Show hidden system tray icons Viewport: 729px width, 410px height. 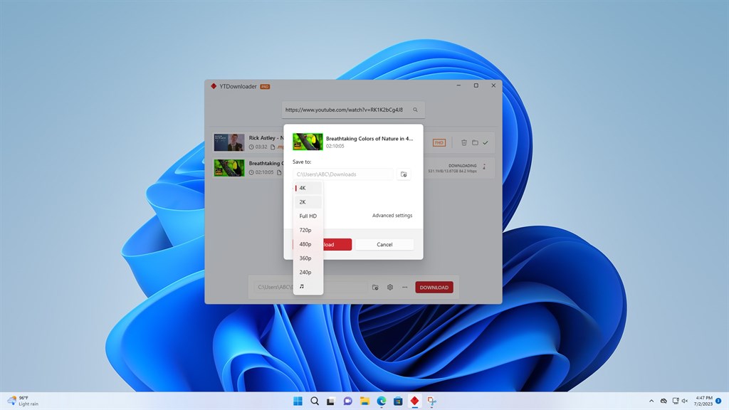[x=651, y=401]
